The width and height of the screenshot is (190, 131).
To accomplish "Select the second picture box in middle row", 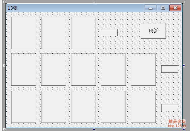I will coord(54,70).
